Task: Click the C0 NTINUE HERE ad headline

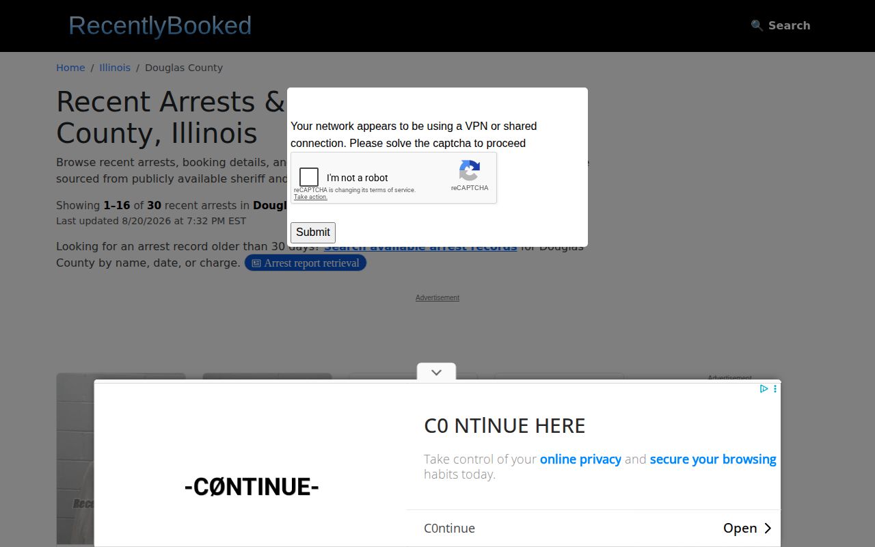Action: (504, 426)
